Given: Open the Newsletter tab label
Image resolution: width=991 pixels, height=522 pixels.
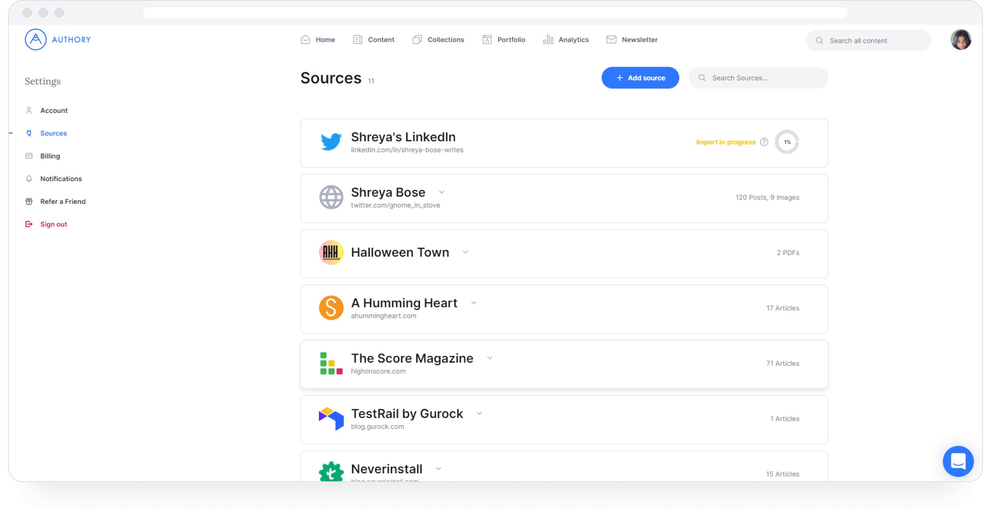Looking at the screenshot, I should (x=640, y=40).
